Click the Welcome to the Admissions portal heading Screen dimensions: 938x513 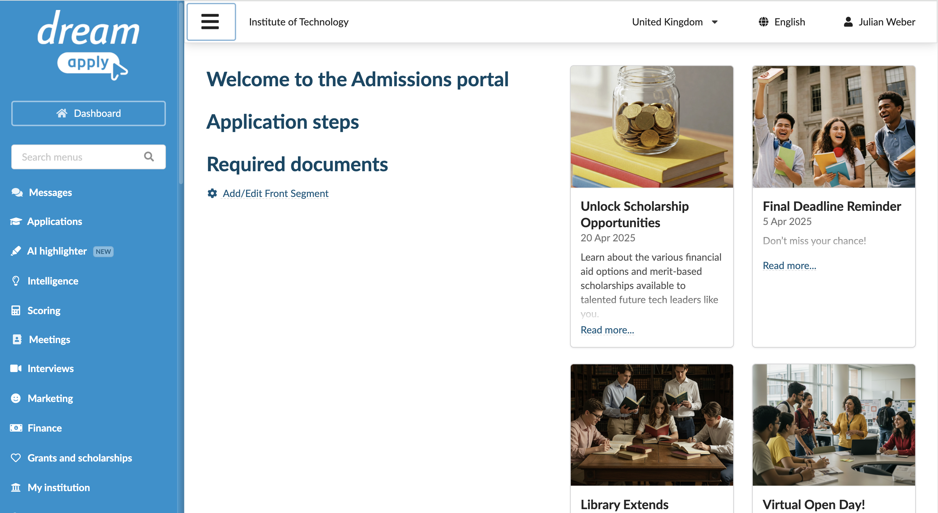tap(358, 79)
